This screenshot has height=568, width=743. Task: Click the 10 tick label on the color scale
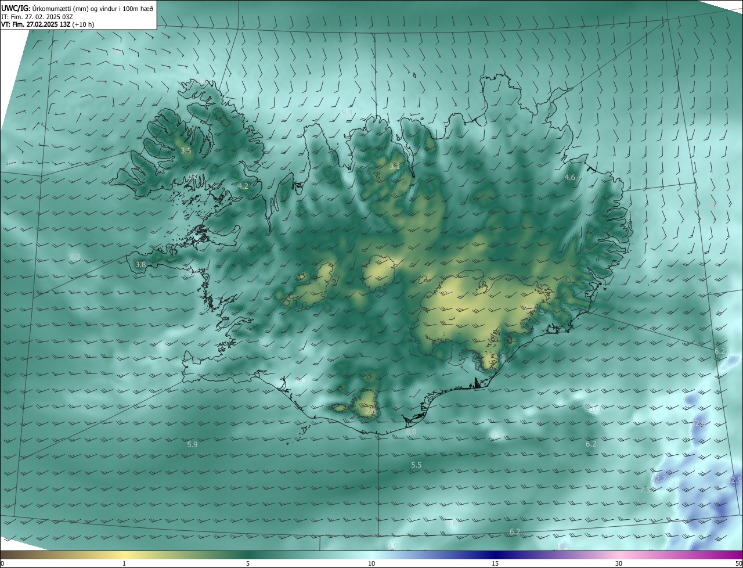click(371, 563)
